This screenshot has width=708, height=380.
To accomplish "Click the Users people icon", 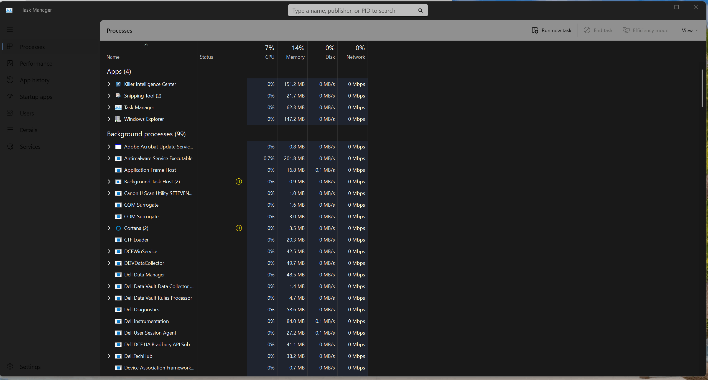I will click(10, 113).
